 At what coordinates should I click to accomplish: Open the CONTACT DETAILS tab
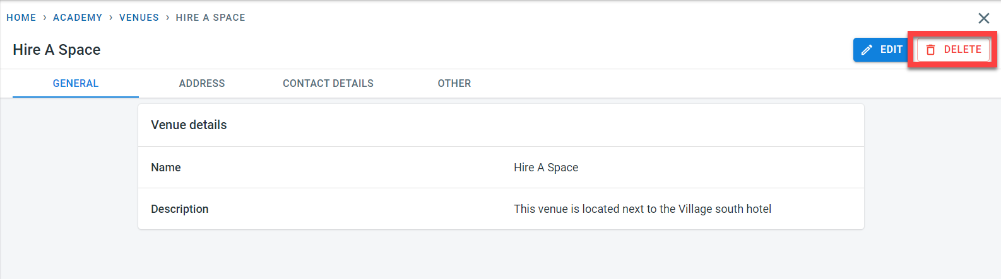click(328, 83)
